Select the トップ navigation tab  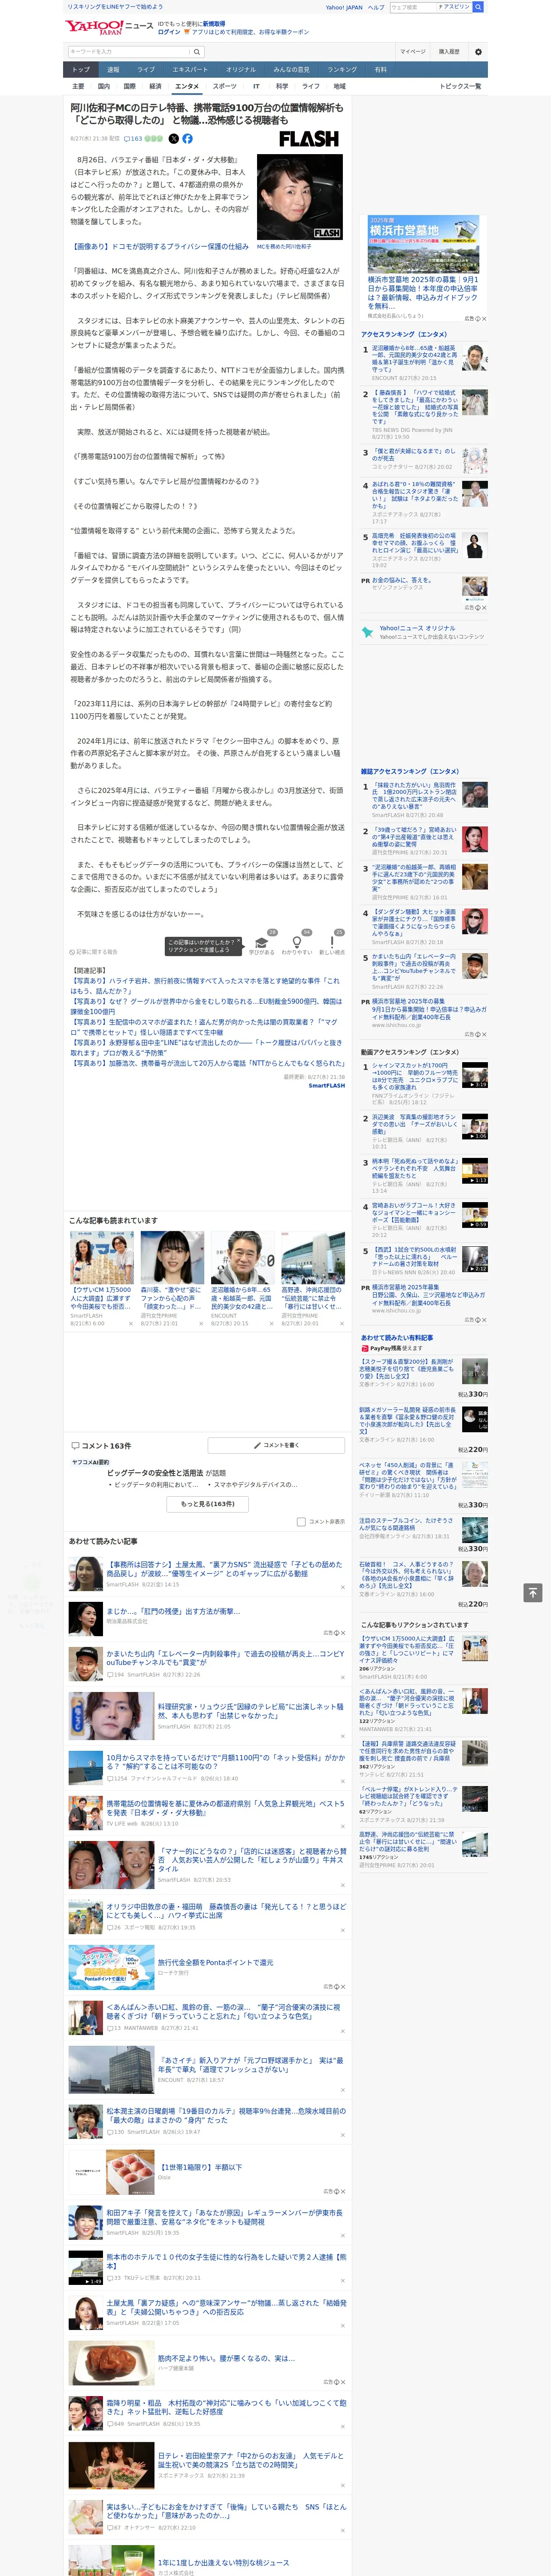(x=81, y=70)
